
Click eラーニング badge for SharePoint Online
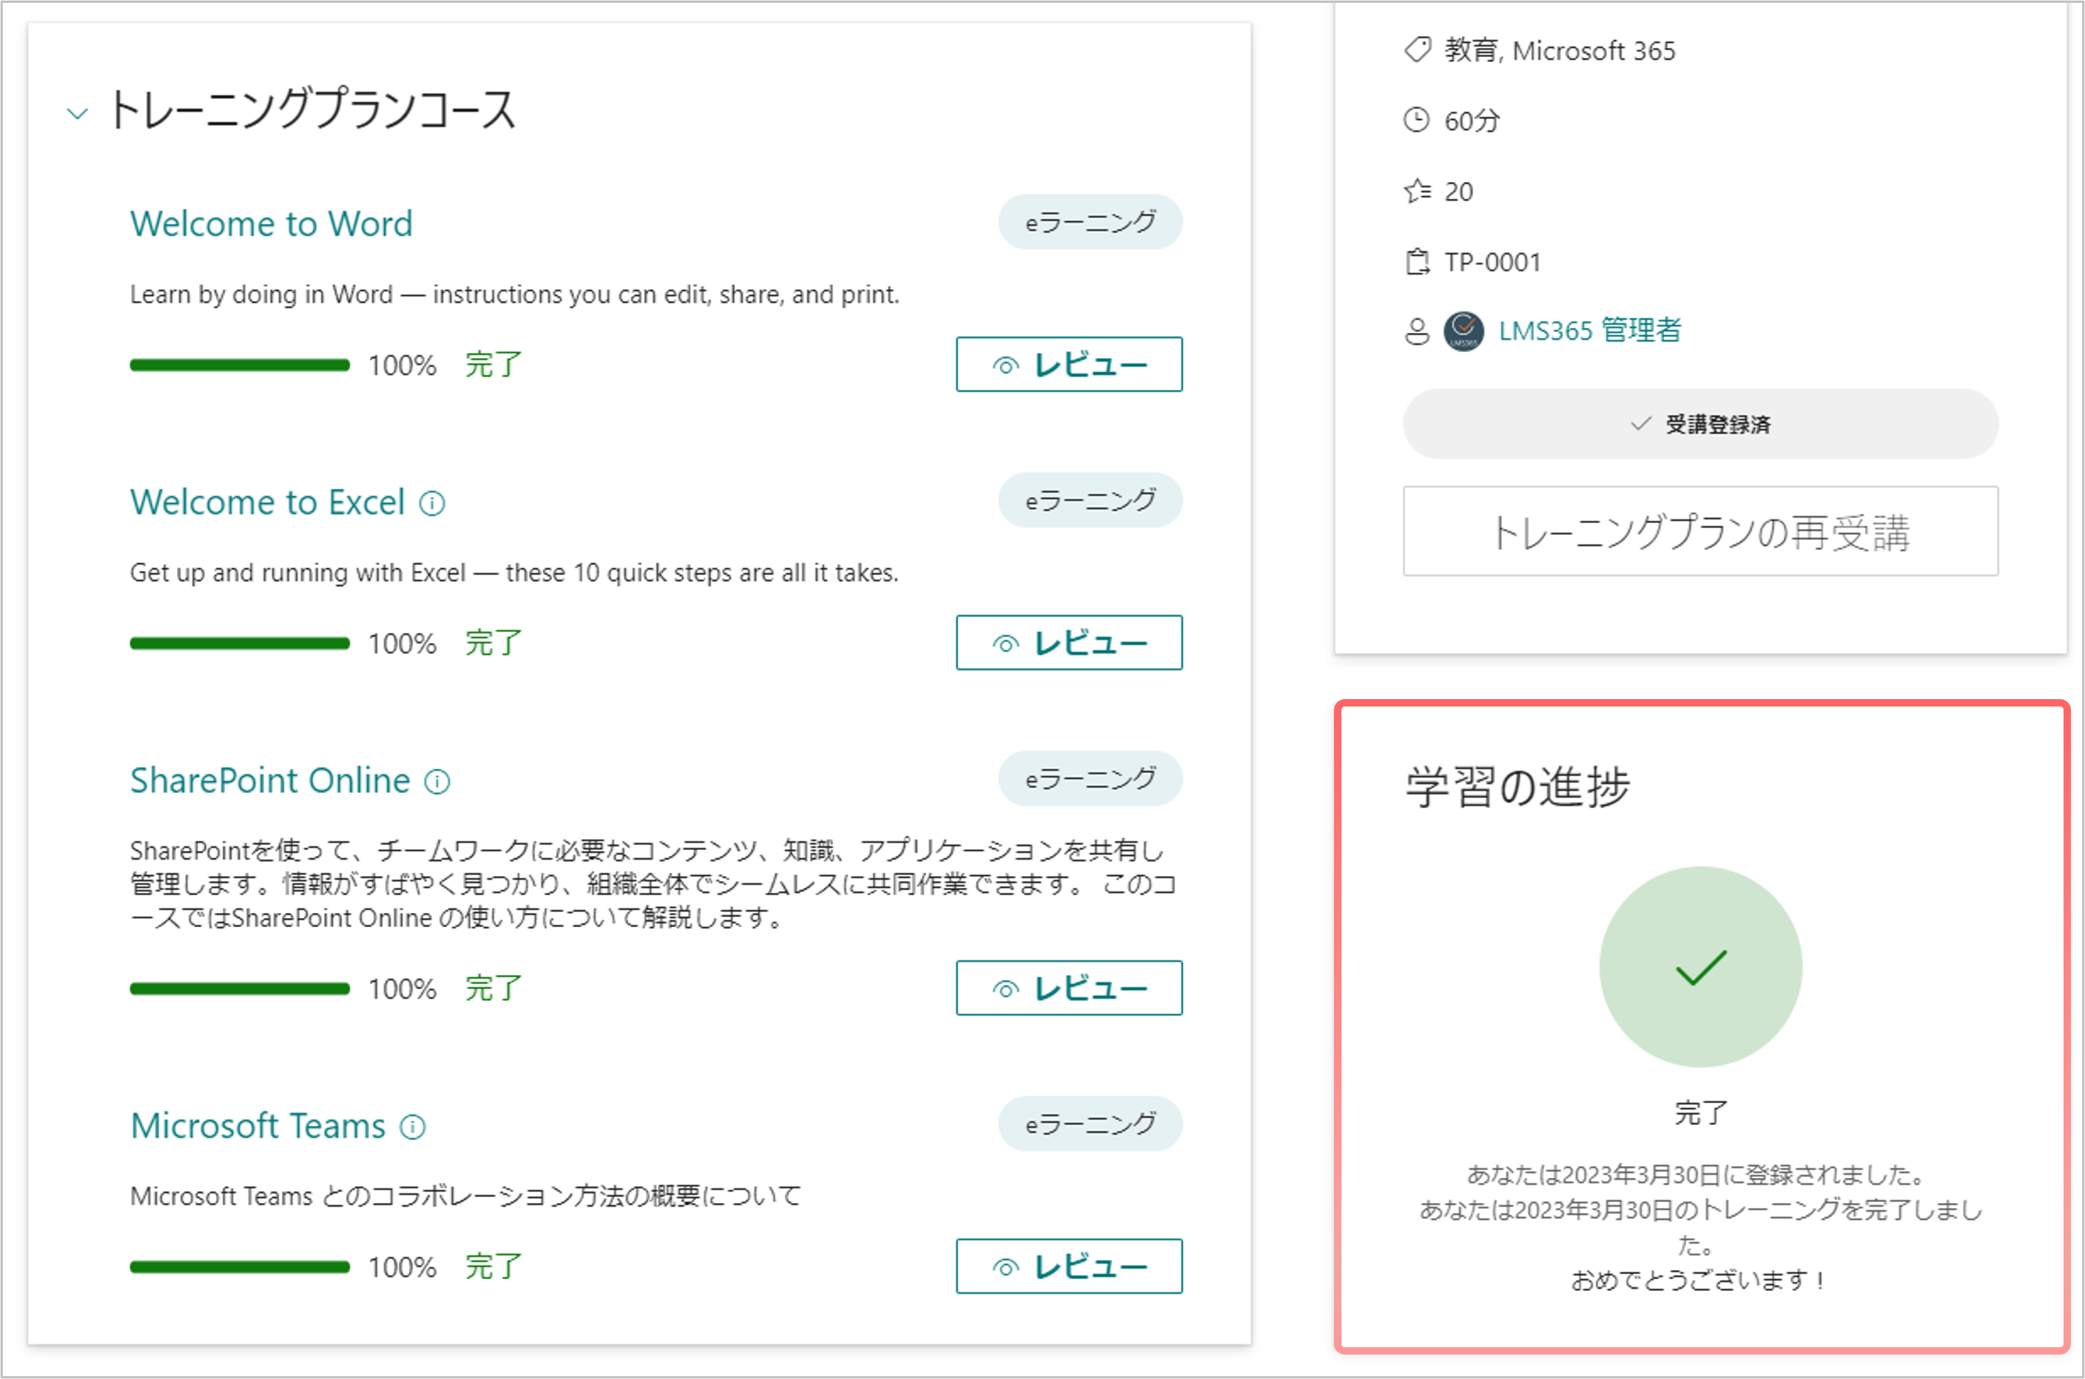pyautogui.click(x=1090, y=778)
